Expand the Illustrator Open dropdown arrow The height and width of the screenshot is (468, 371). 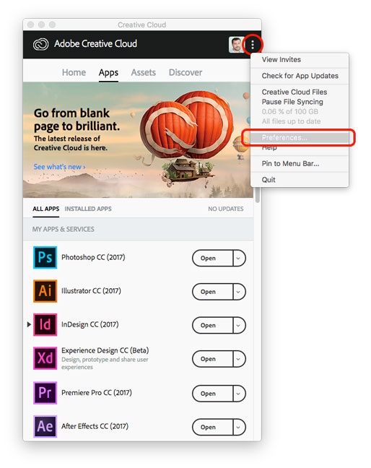tap(239, 292)
